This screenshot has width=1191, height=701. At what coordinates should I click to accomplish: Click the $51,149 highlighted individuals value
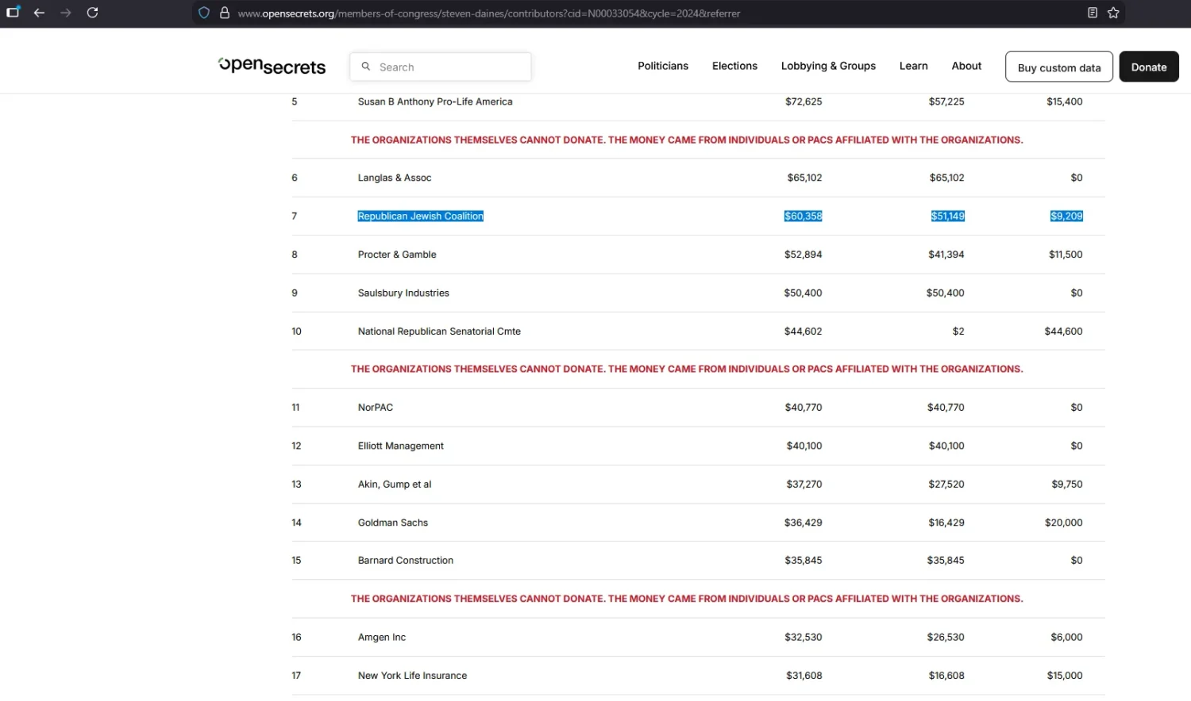pyautogui.click(x=947, y=216)
